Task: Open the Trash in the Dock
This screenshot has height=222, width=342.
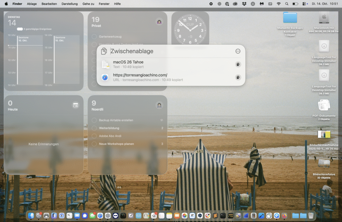Action: coord(311,216)
